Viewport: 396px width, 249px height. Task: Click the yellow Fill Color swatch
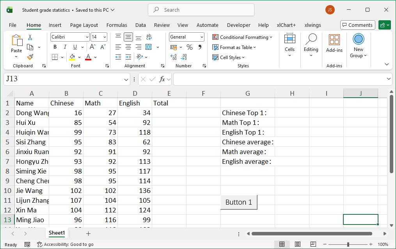point(72,57)
